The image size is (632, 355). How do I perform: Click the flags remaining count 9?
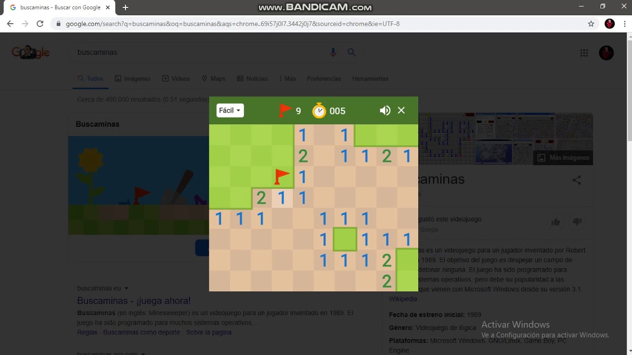pyautogui.click(x=298, y=111)
